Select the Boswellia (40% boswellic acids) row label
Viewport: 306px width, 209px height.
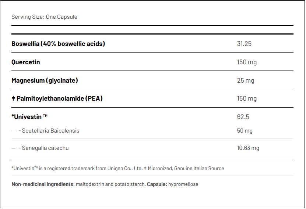58,44
